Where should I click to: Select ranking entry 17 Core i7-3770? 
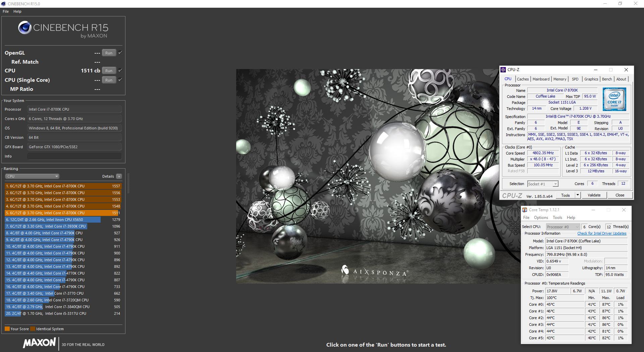63,293
